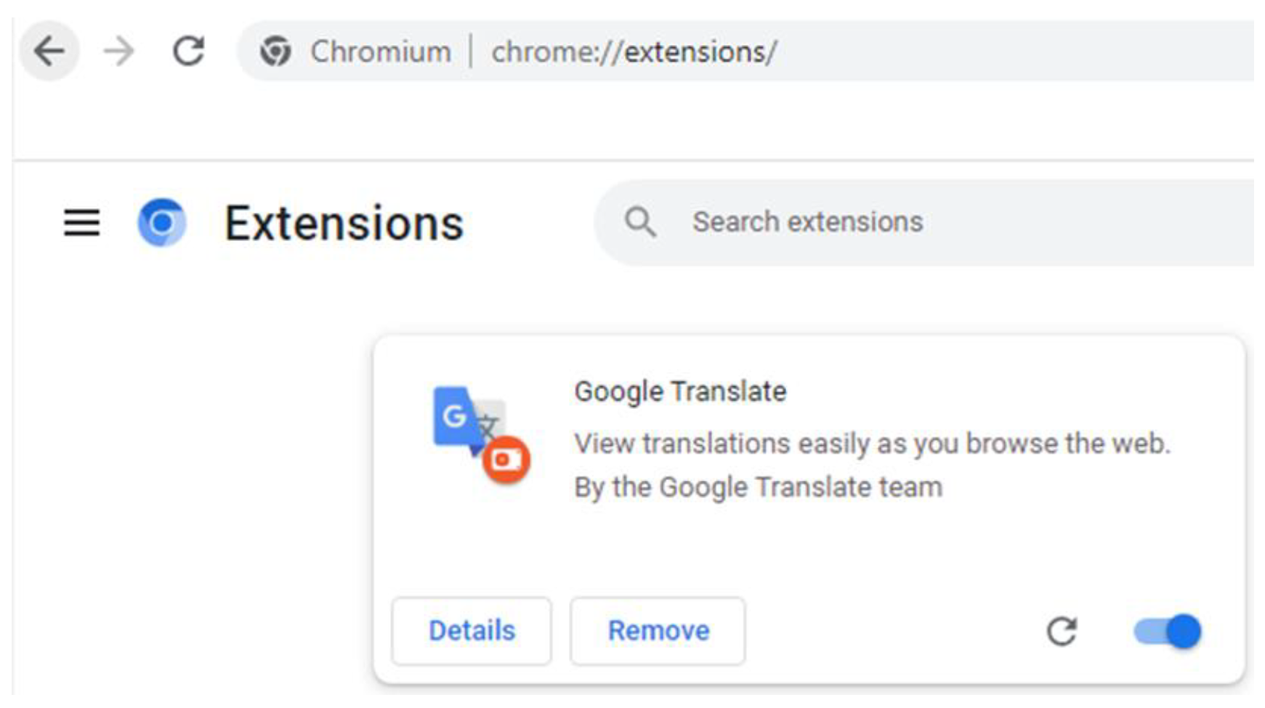The image size is (1265, 708).
Task: Click the Chromium label in the address bar
Action: click(381, 52)
